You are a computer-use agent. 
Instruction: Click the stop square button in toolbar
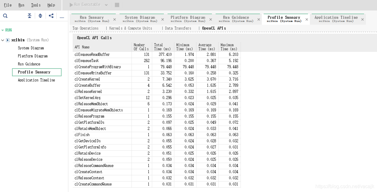tap(117, 5)
